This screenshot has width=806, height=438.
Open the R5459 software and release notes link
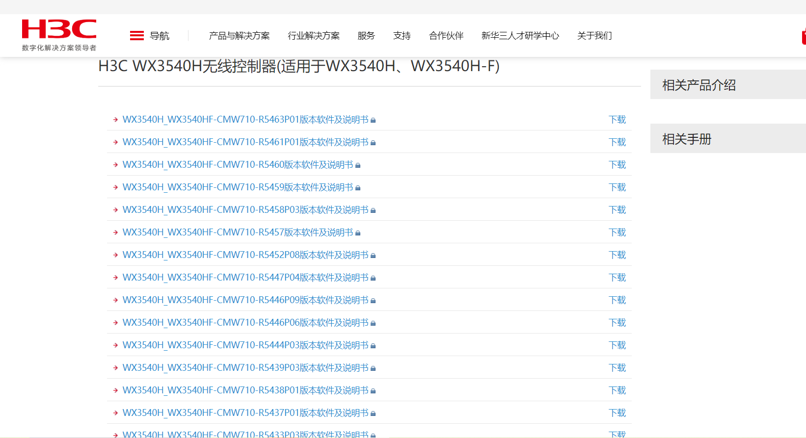pos(238,187)
